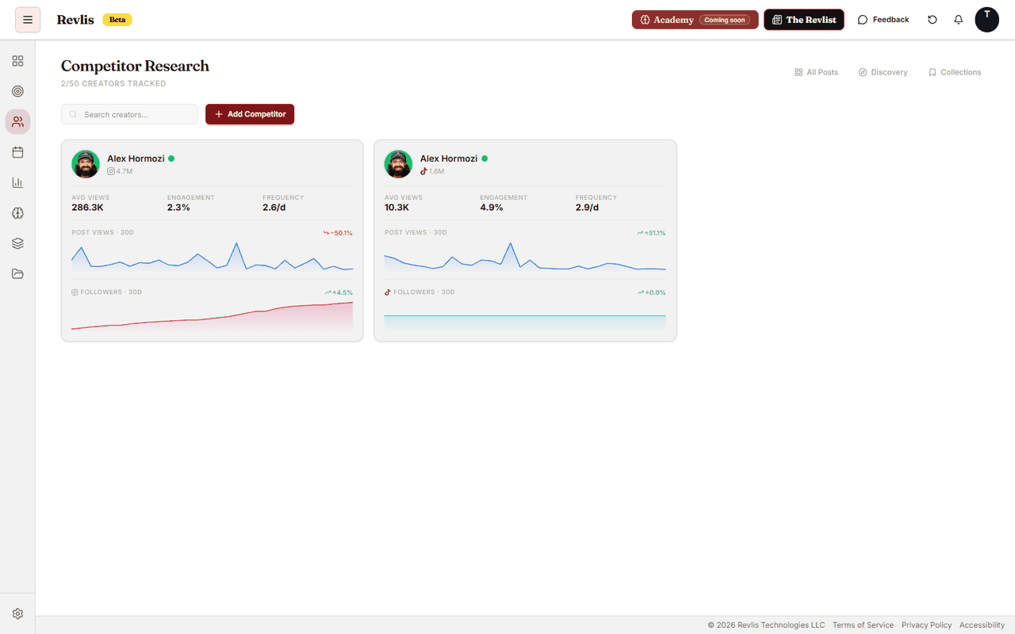Click the 2/50 creators tracked text
The width and height of the screenshot is (1015, 634).
click(113, 83)
